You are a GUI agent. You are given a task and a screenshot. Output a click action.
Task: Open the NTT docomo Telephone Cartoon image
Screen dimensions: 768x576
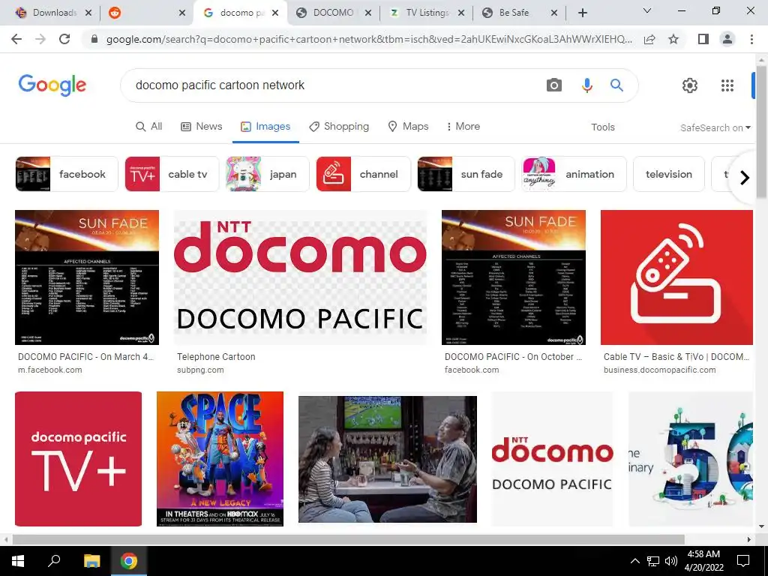(x=300, y=277)
